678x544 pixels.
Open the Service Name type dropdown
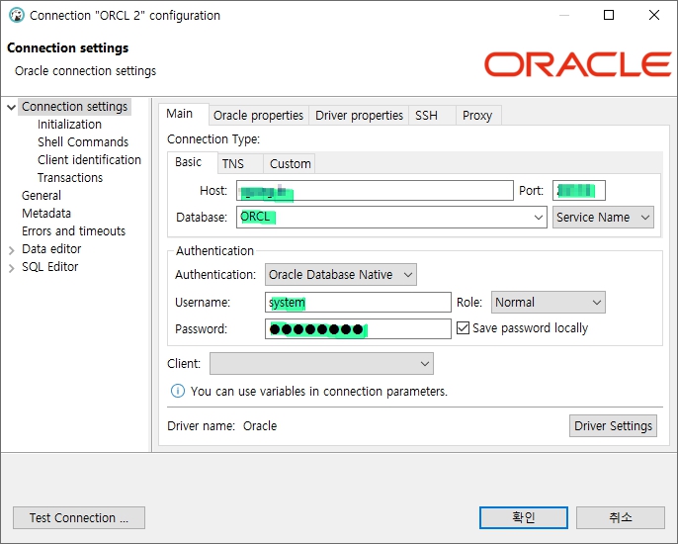click(x=603, y=217)
